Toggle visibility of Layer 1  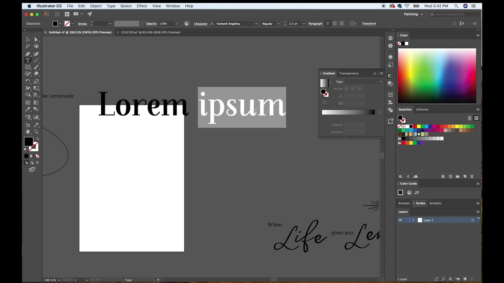400,220
